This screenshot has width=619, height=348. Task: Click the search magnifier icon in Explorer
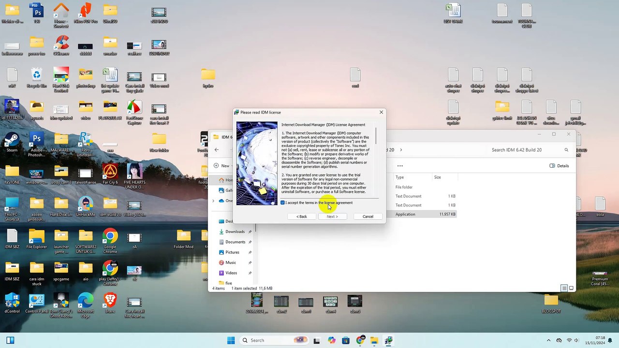coord(566,150)
